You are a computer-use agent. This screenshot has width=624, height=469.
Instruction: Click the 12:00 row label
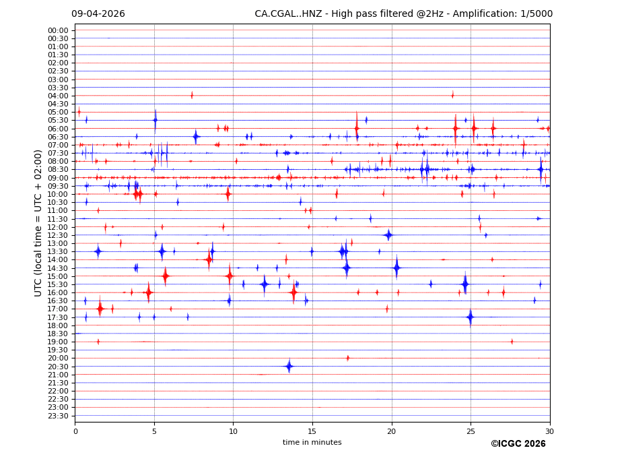click(x=58, y=227)
